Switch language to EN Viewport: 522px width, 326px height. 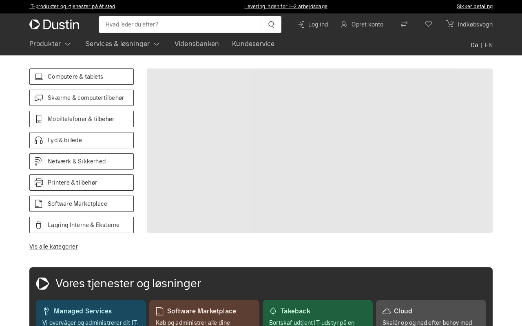(489, 45)
